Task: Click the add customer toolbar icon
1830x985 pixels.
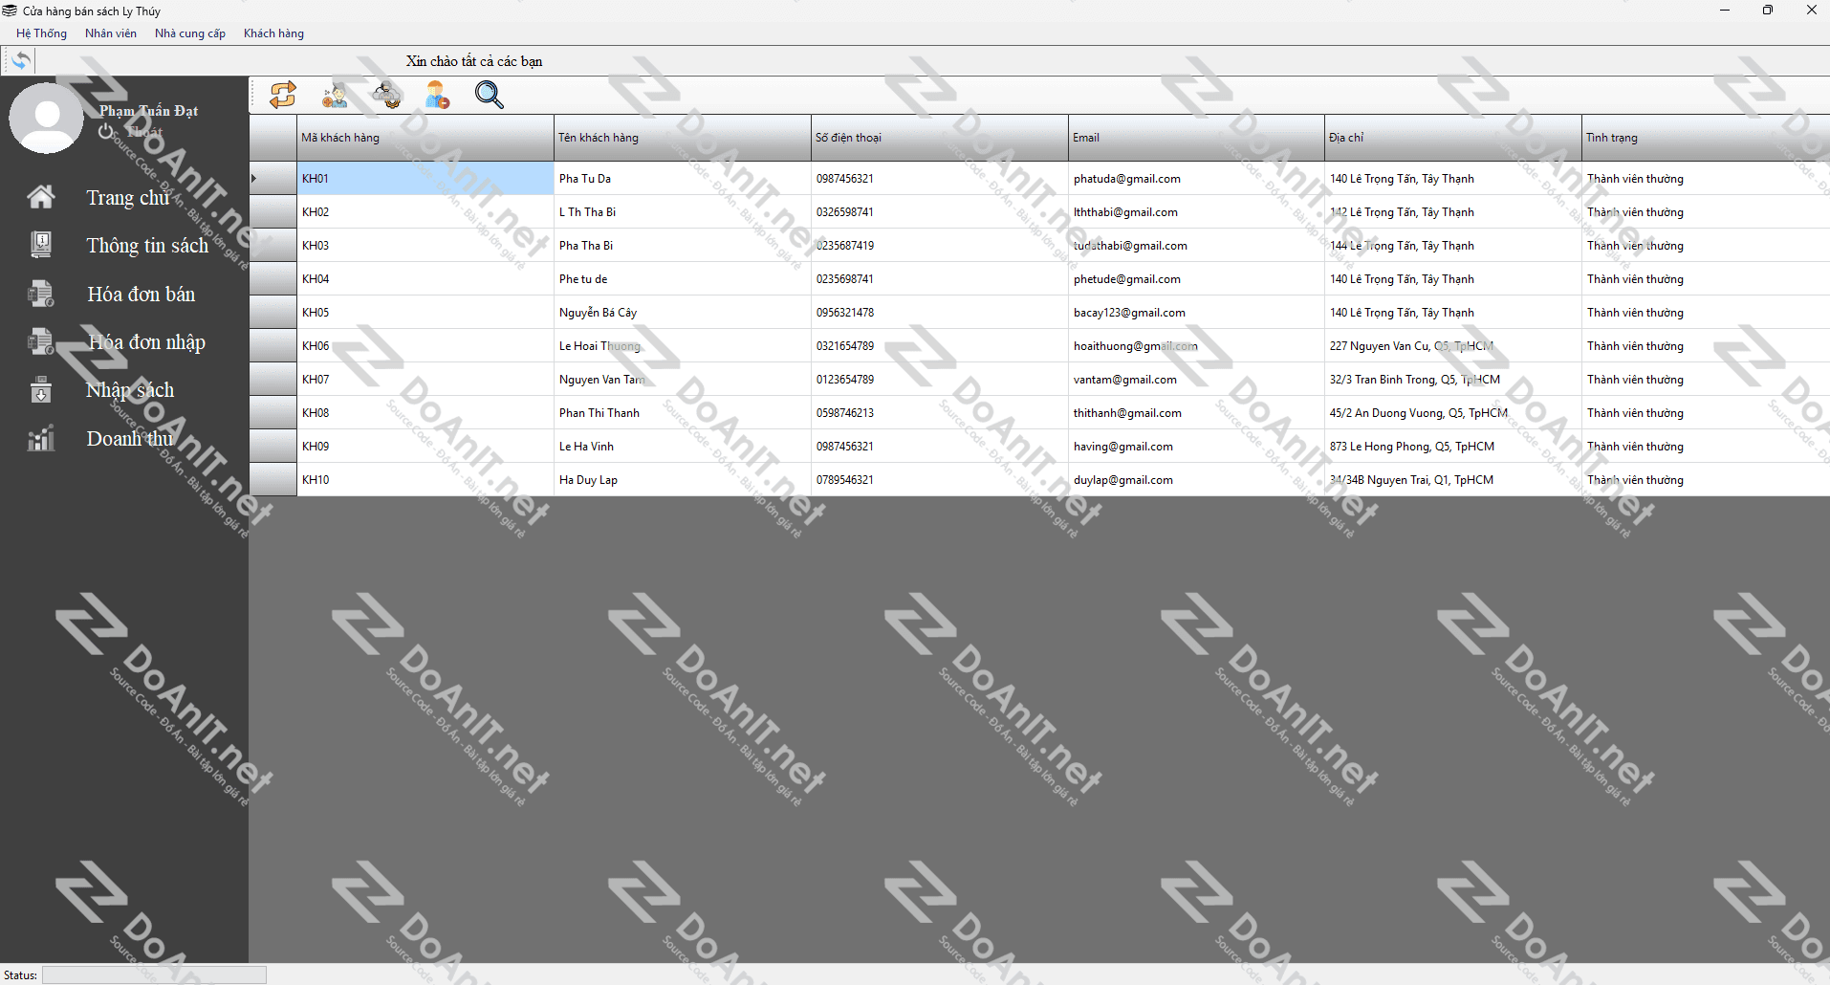Action: [x=335, y=95]
